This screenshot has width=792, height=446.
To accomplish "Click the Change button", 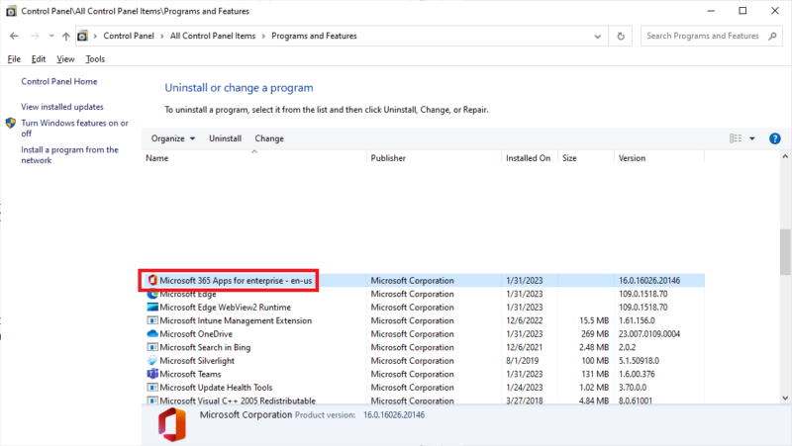I will [x=269, y=138].
